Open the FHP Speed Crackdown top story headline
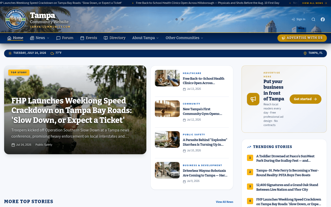 pos(72,110)
